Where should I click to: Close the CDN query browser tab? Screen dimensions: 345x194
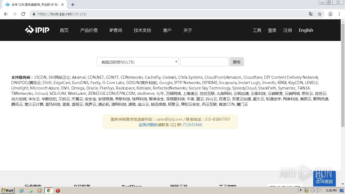(63, 5)
